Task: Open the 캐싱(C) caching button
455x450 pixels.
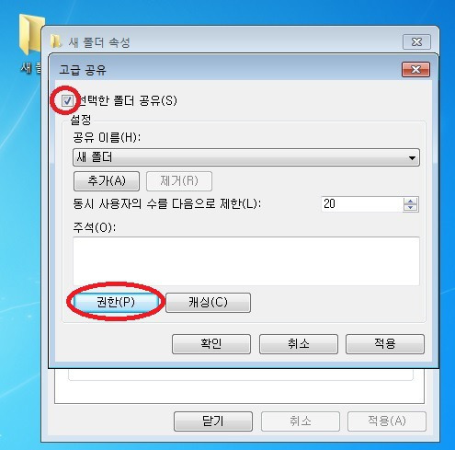Action: coord(208,303)
